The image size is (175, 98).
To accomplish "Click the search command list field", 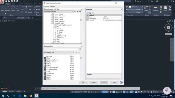I will (61, 49).
